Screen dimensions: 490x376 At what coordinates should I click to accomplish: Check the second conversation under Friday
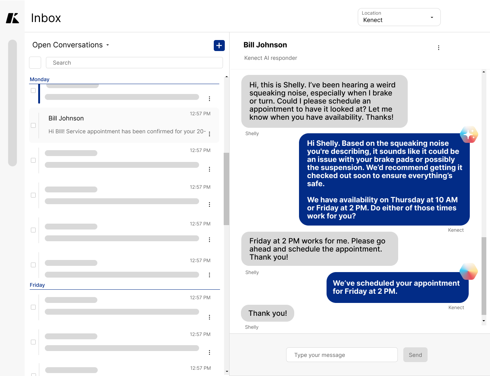(x=33, y=342)
